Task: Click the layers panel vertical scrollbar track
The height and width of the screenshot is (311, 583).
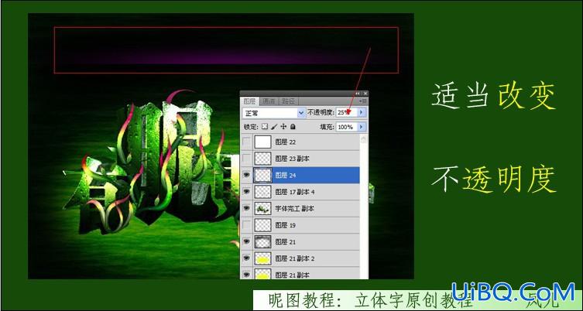Action: (363, 210)
